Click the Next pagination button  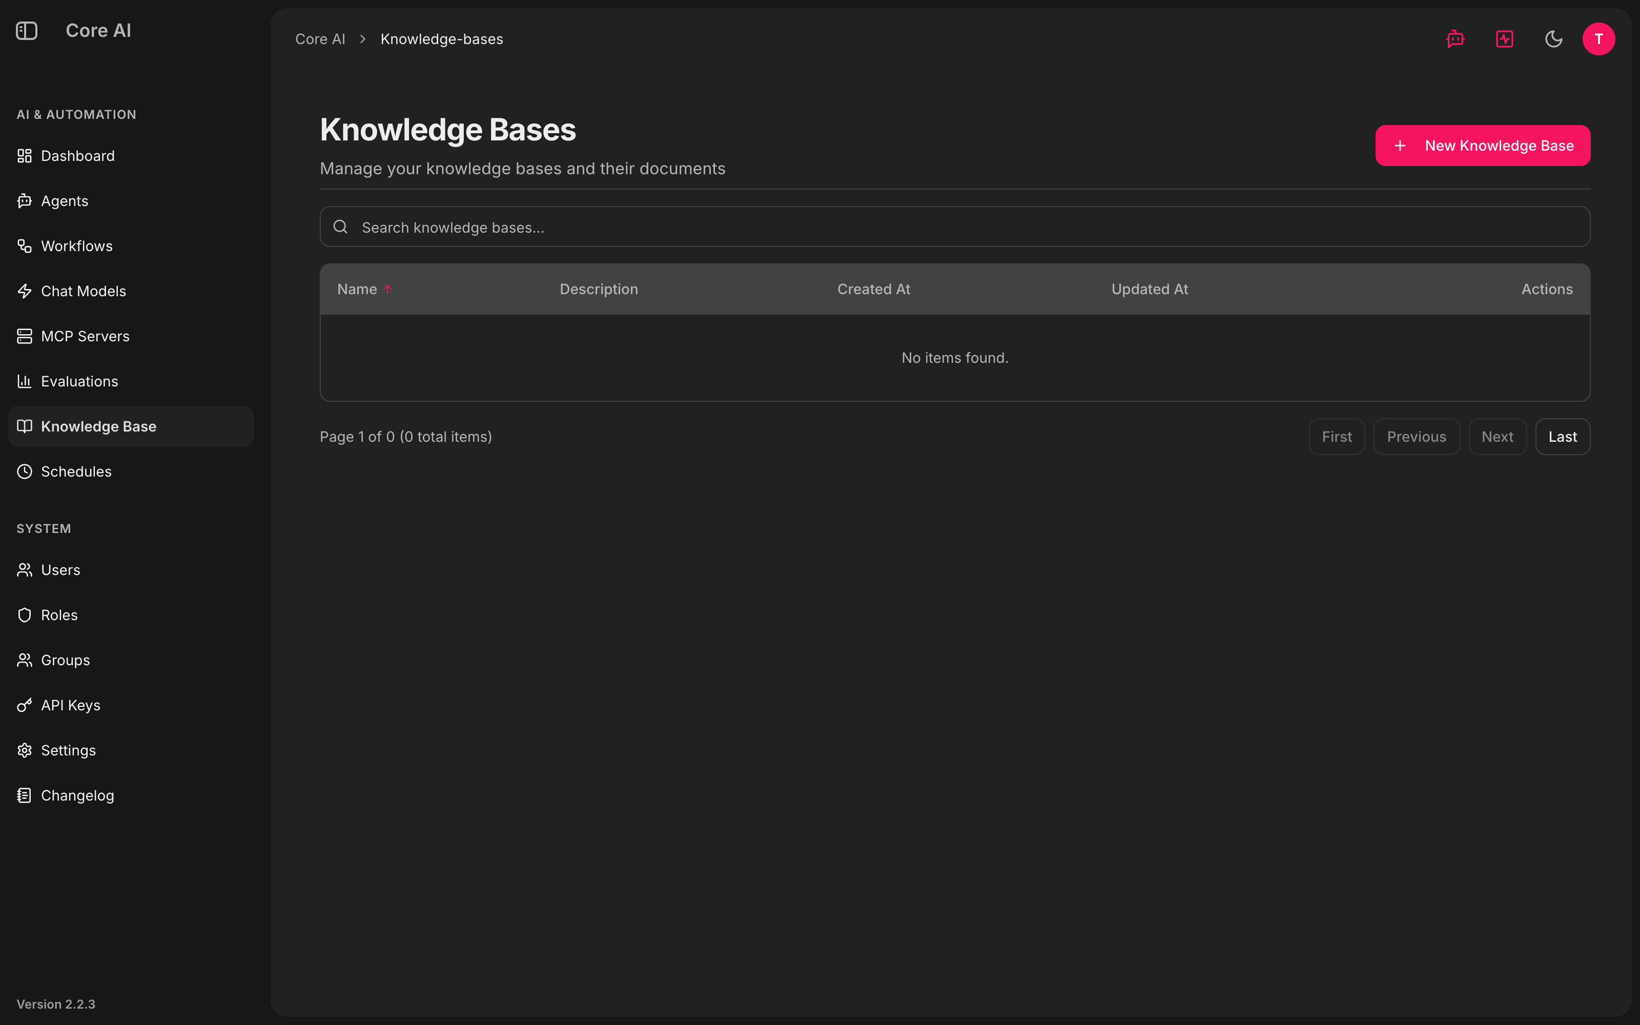(1497, 437)
